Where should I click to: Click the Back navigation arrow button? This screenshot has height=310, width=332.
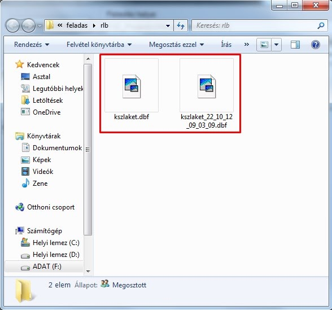point(12,25)
